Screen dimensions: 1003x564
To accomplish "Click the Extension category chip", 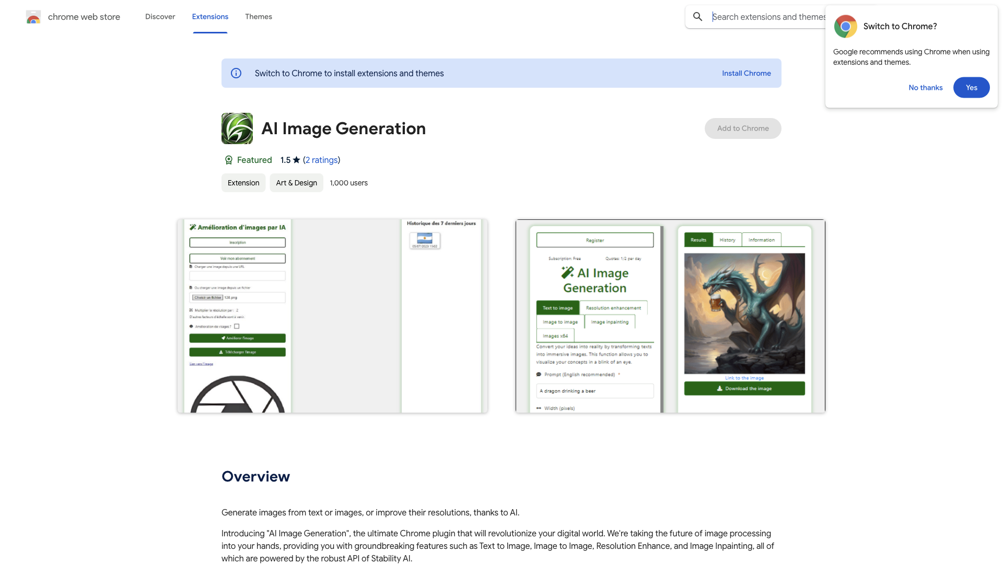I will click(243, 183).
